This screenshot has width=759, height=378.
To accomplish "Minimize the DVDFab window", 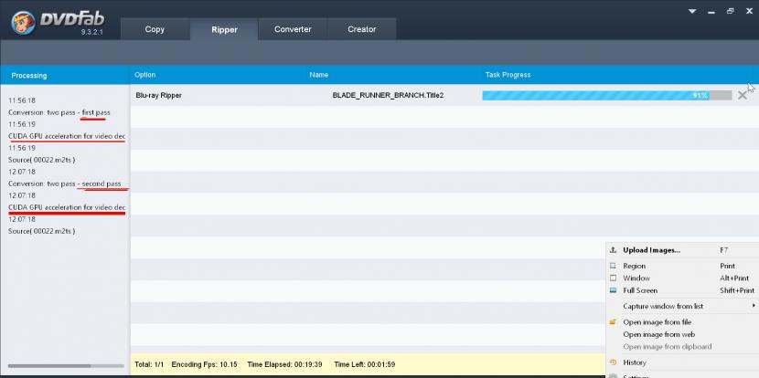I will click(x=711, y=12).
